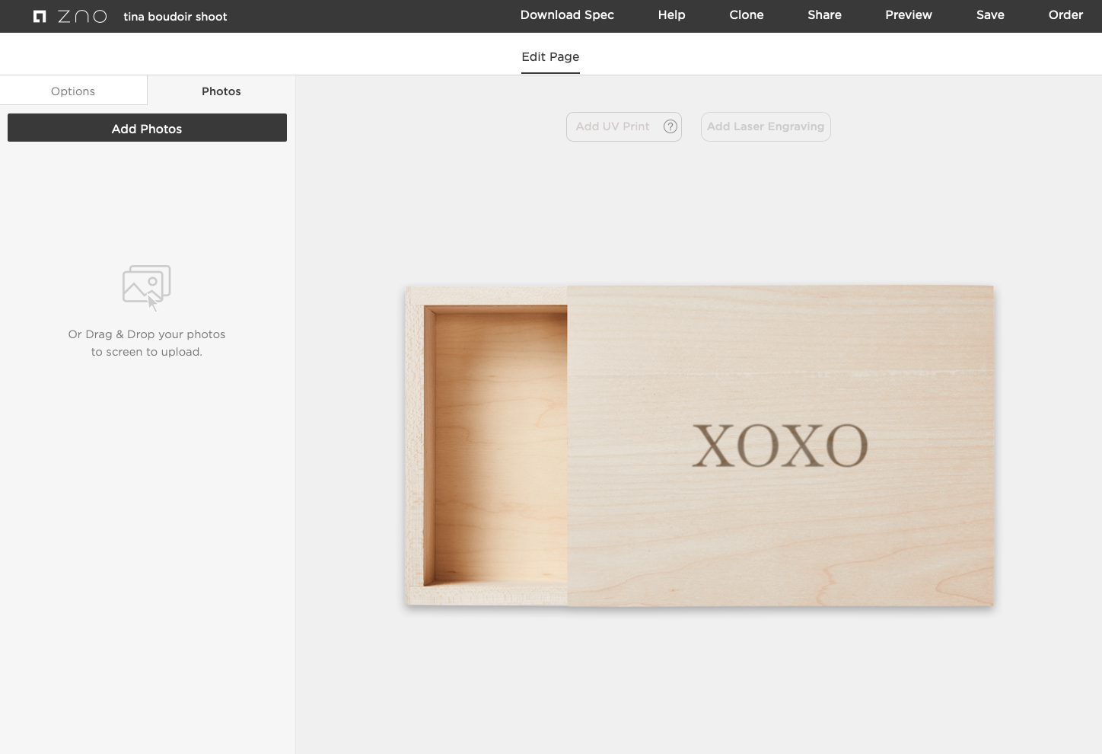Click the ZNO wordmark text
This screenshot has width=1102, height=754.
(x=82, y=16)
